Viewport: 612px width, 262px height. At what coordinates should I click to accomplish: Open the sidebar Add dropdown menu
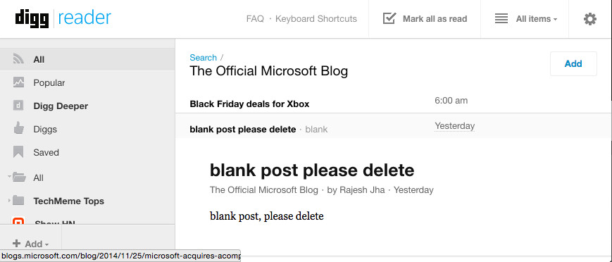pyautogui.click(x=31, y=244)
